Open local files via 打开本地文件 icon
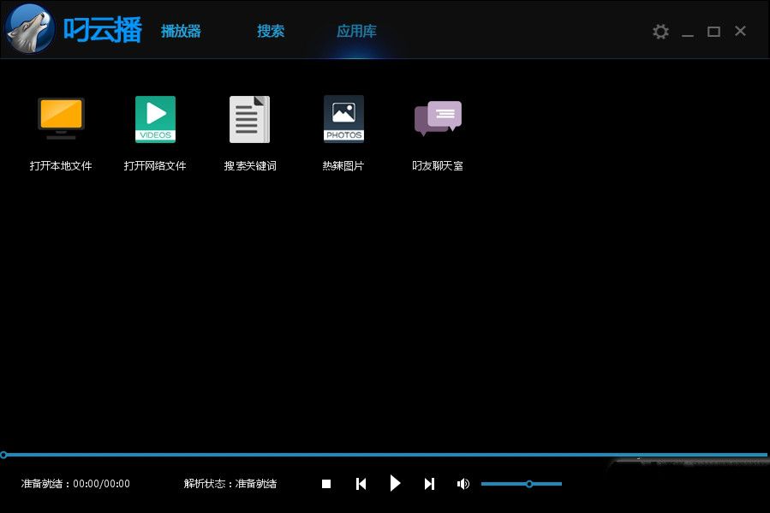The image size is (770, 513). (x=61, y=118)
